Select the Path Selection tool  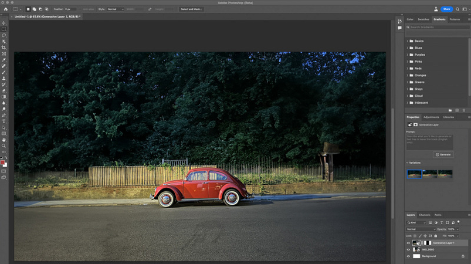[4, 128]
